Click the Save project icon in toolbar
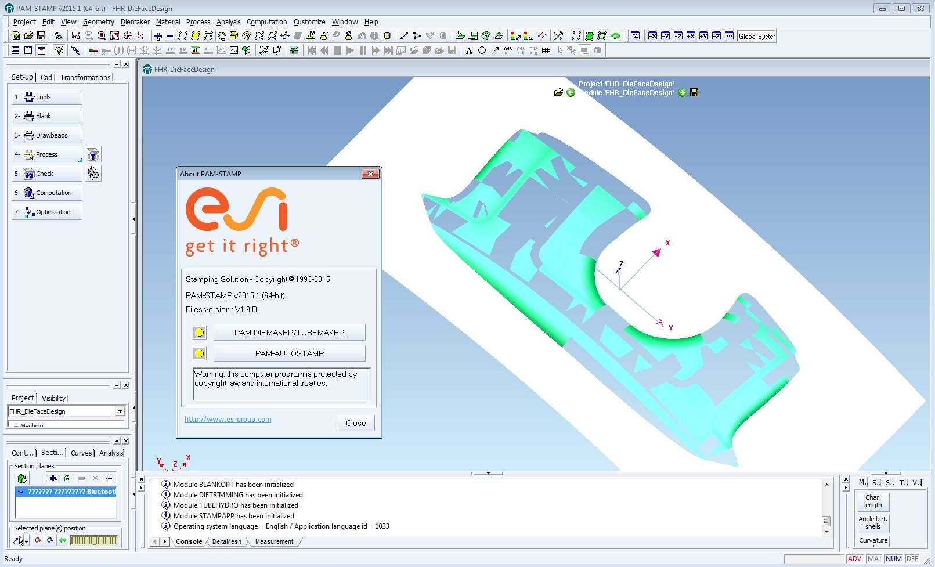The height and width of the screenshot is (567, 935). click(x=41, y=36)
